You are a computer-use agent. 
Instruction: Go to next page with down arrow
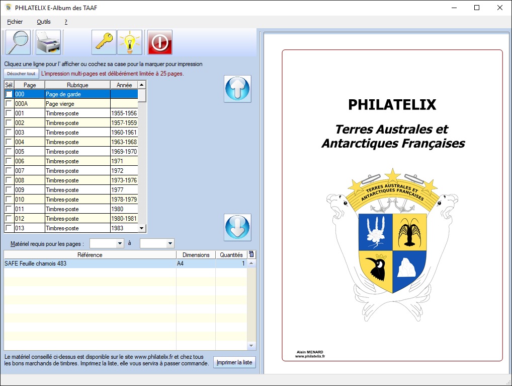click(x=237, y=227)
